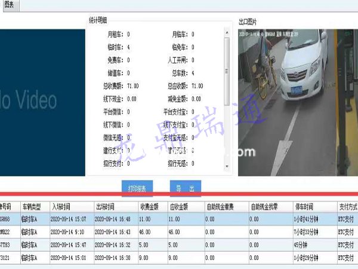Sort by 停车时间 column header
This screenshot has width=358, height=269.
pos(306,207)
